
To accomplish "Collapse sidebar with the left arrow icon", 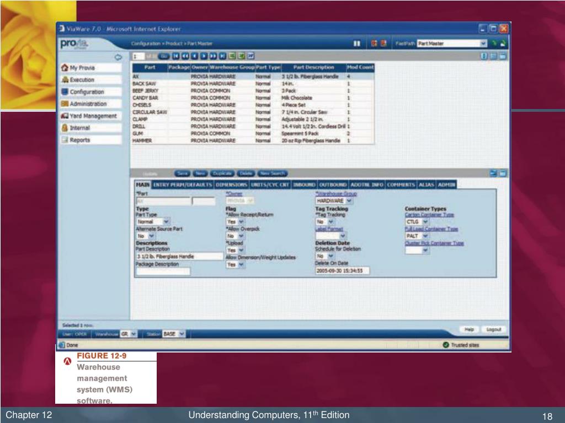I will [118, 57].
